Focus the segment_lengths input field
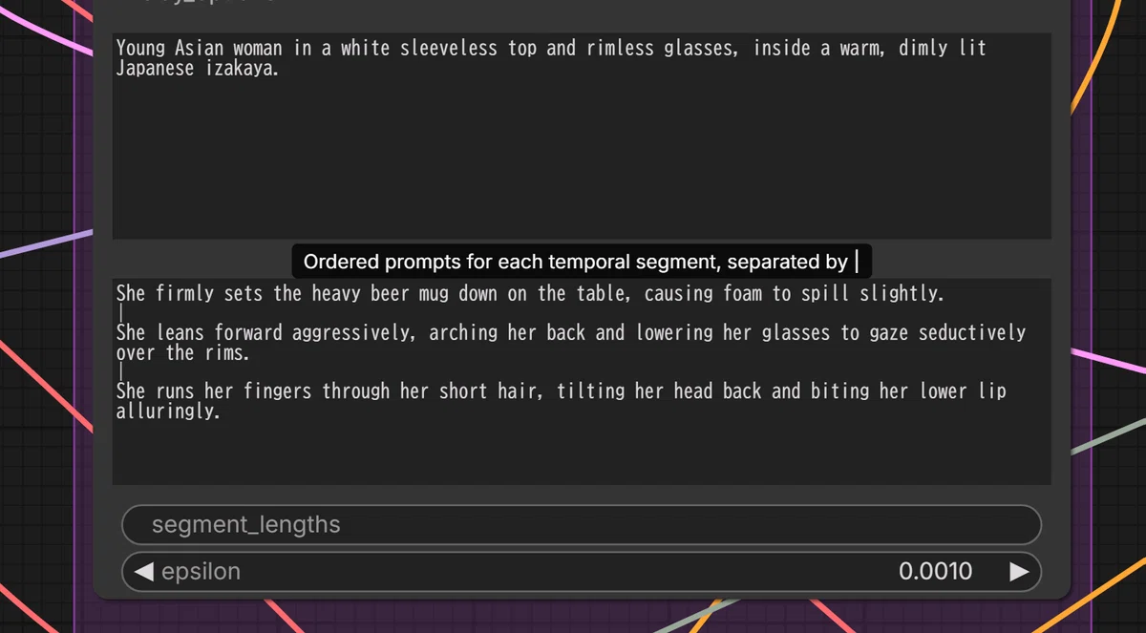Viewport: 1146px width, 633px height. click(582, 525)
